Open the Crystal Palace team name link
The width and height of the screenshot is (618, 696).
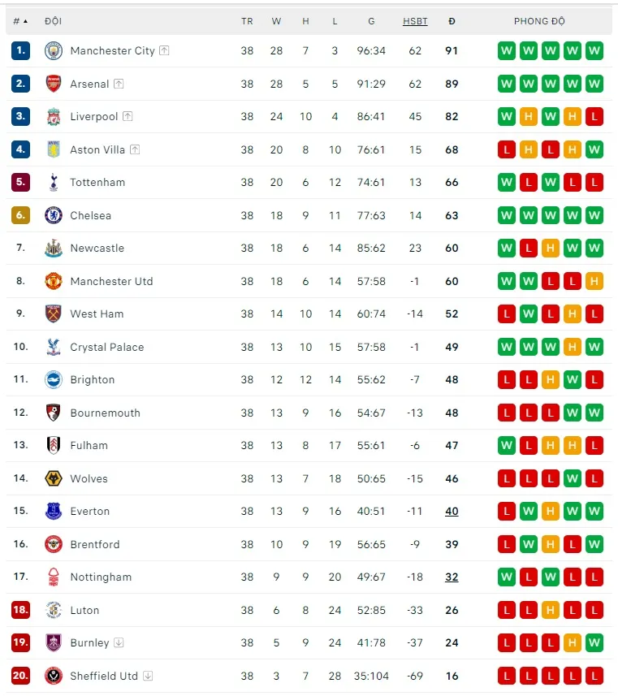pos(106,347)
